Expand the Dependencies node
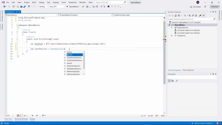222x125 pixels. (x=172, y=28)
